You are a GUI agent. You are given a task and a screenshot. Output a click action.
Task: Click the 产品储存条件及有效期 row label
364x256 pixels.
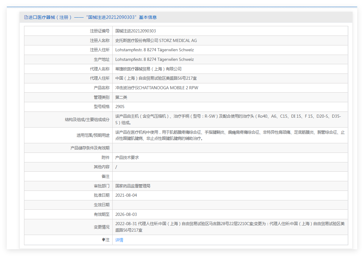(90, 148)
